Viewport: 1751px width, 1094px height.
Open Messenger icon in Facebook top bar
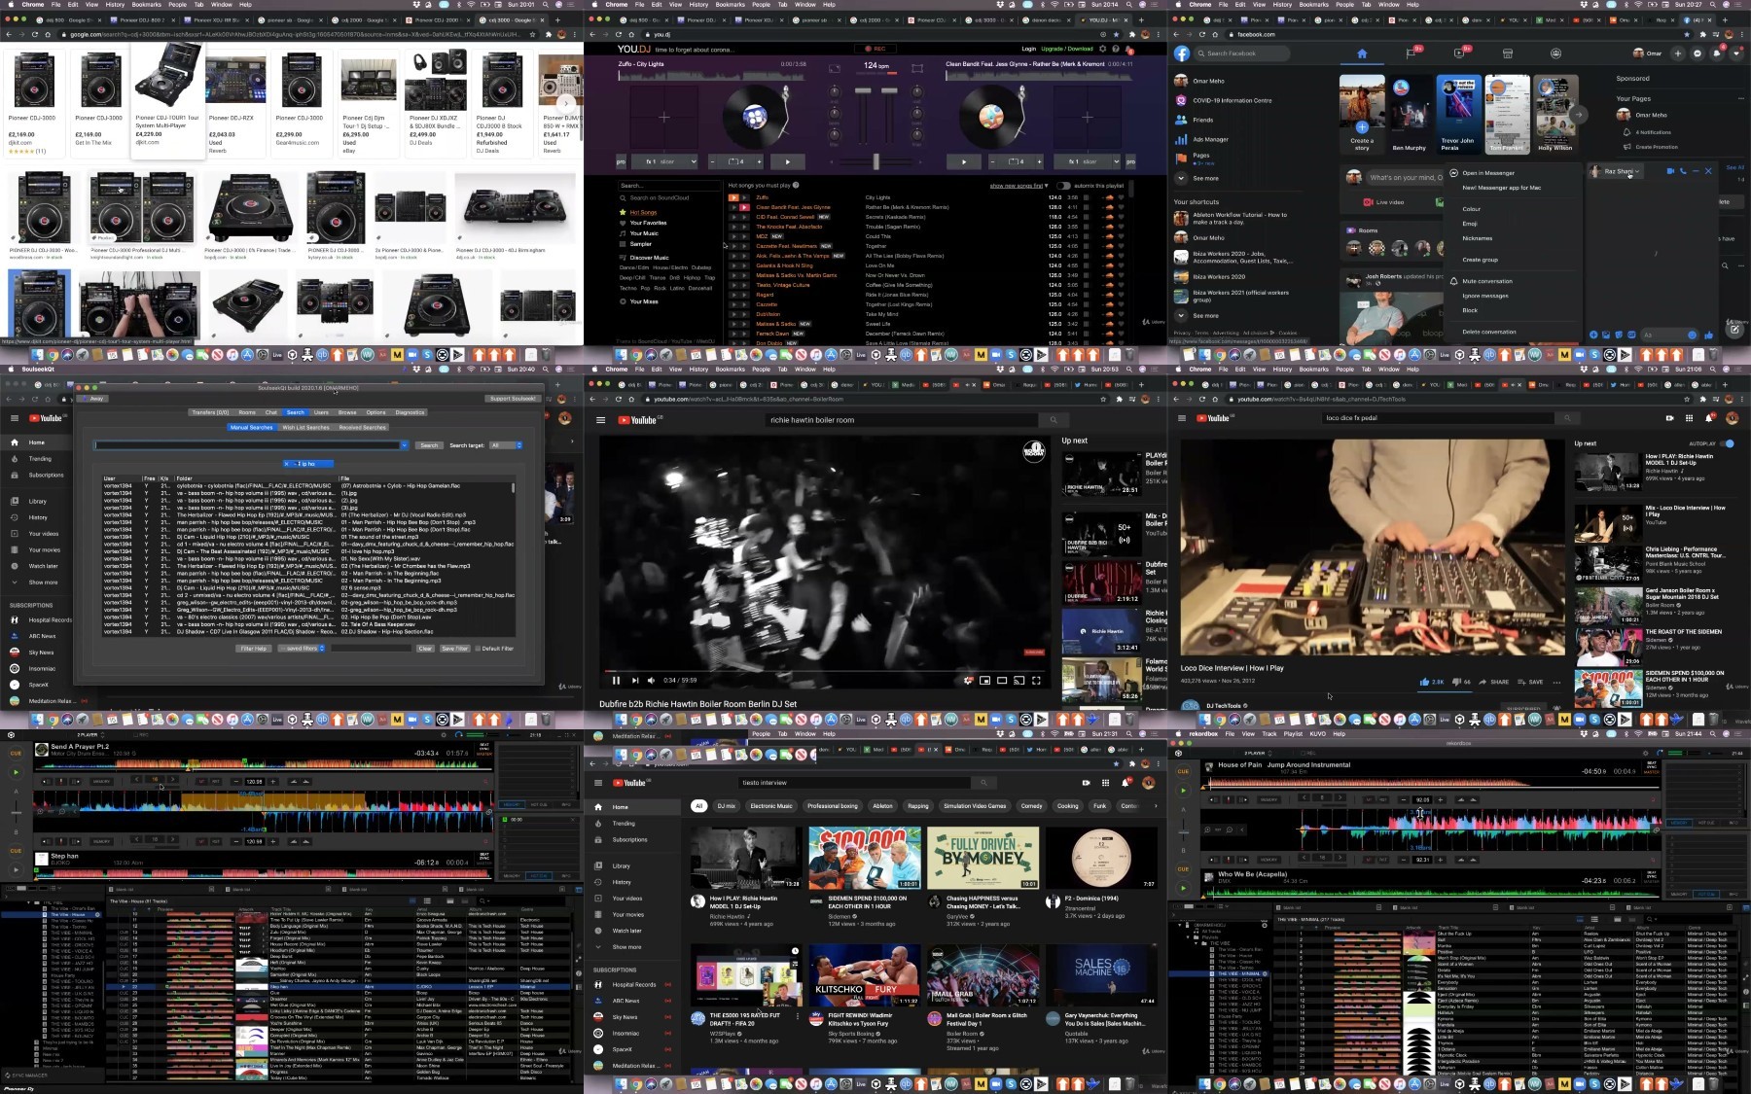[x=1697, y=53]
